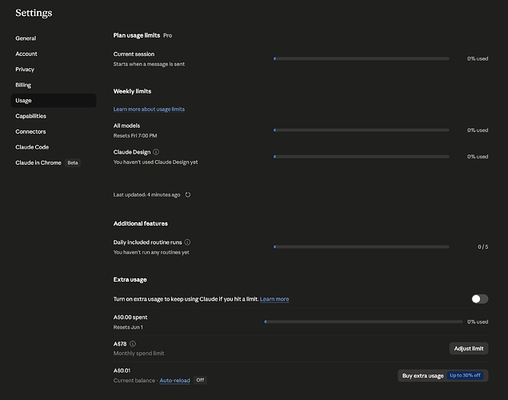Click the Up to 30% off badge
The width and height of the screenshot is (508, 400).
tap(465, 375)
